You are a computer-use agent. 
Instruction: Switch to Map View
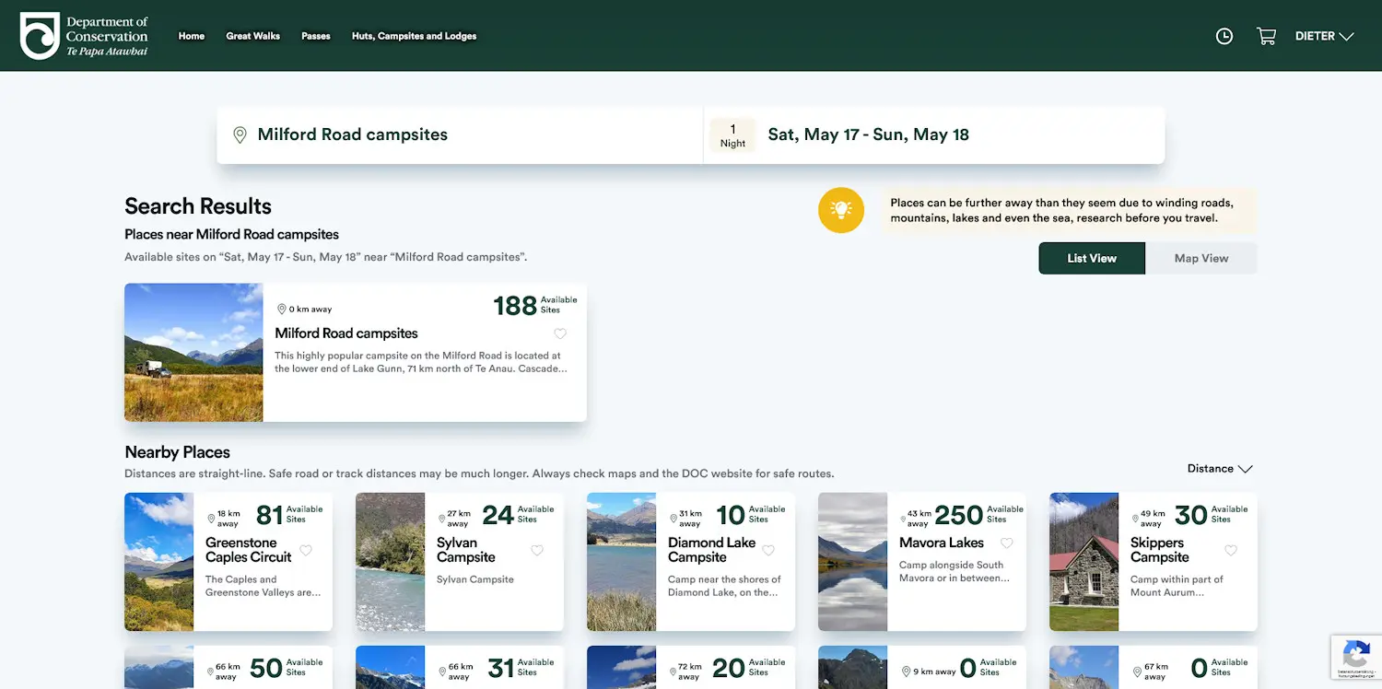tap(1200, 258)
